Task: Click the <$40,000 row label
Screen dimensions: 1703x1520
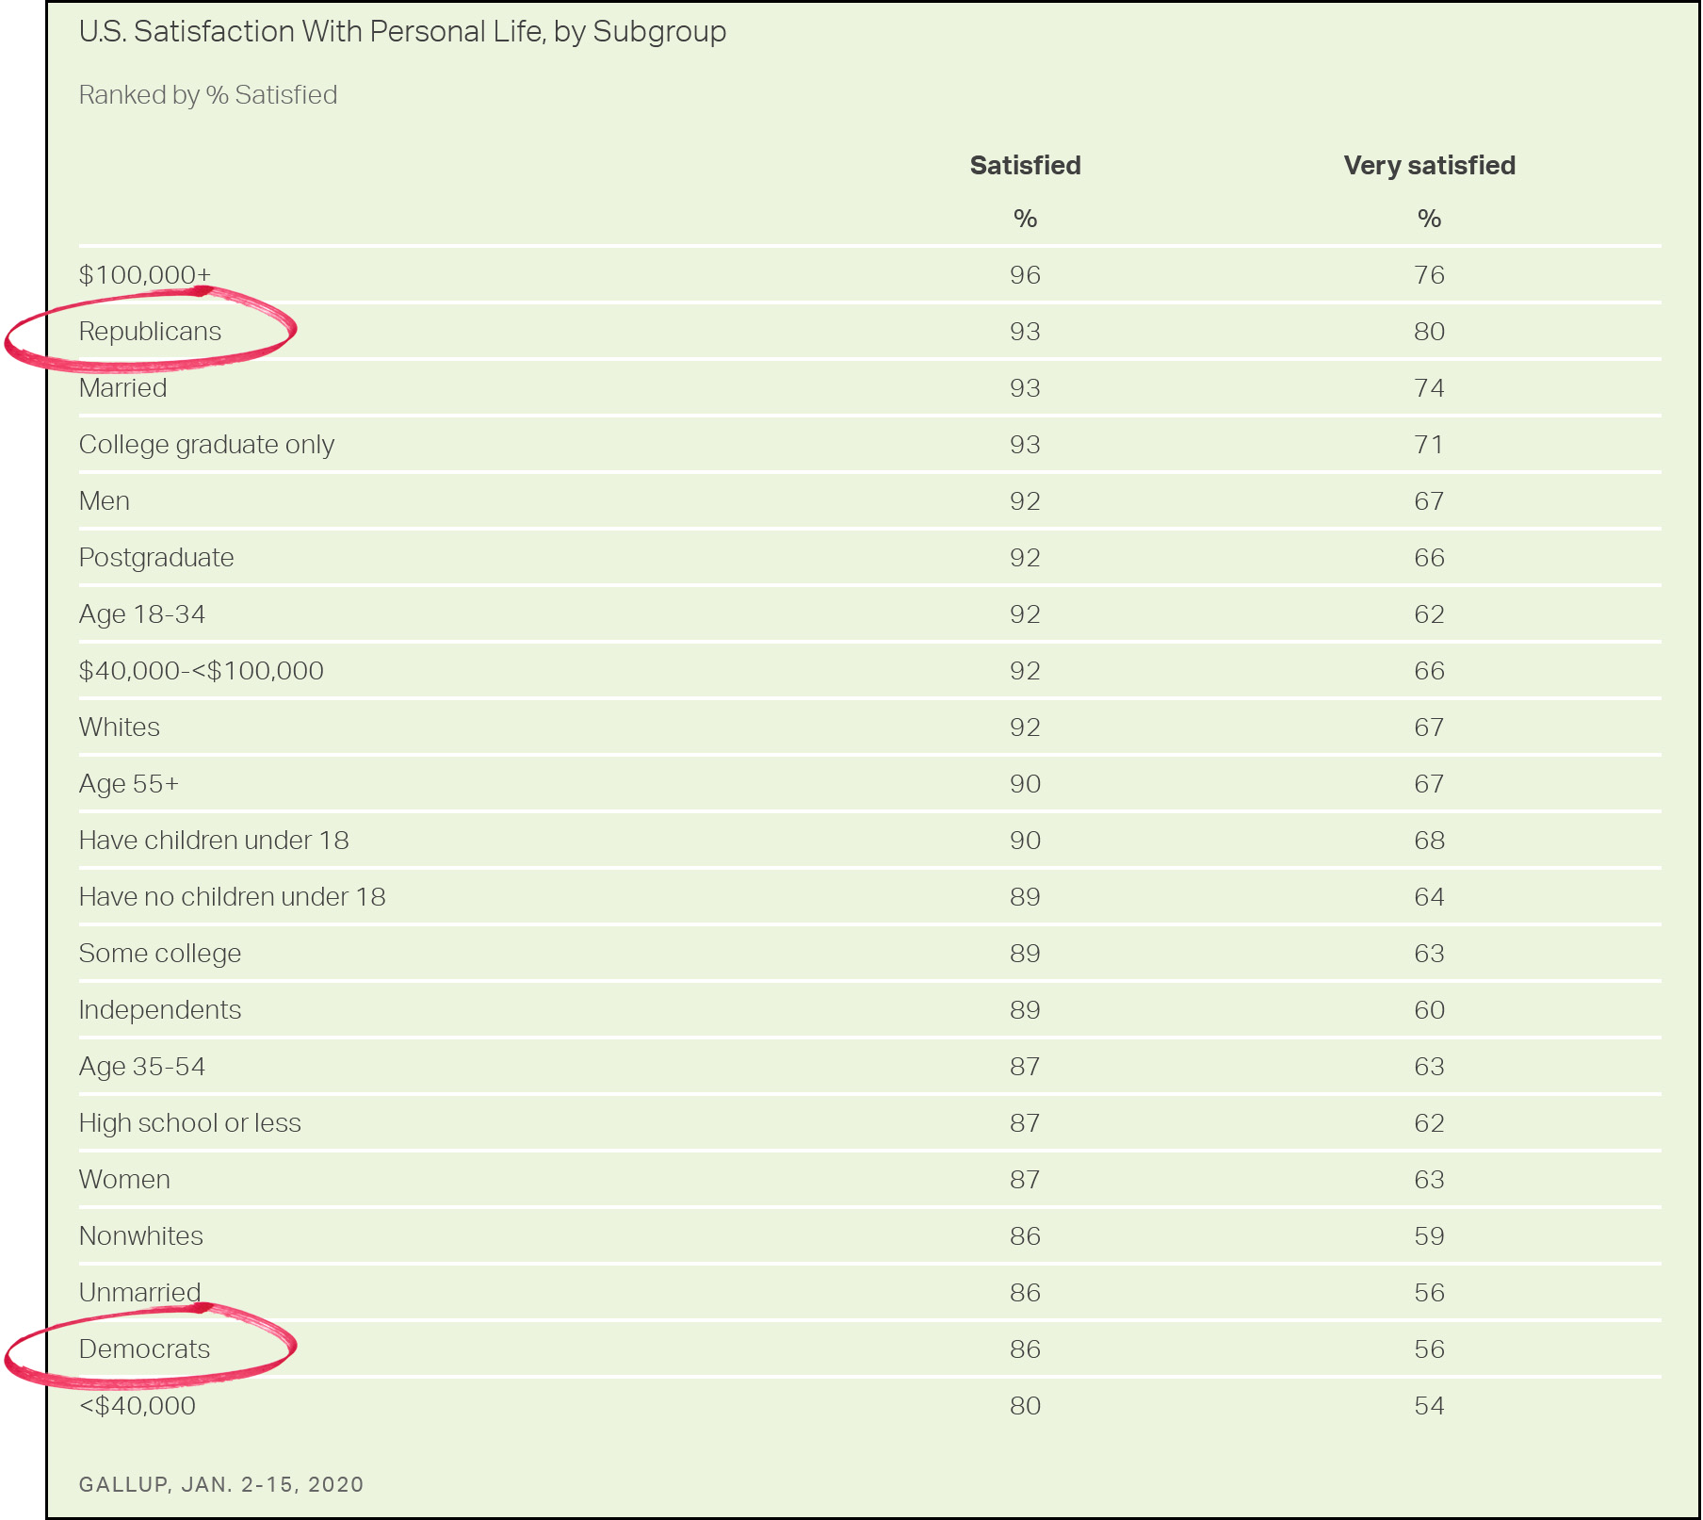Action: pyautogui.click(x=138, y=1406)
